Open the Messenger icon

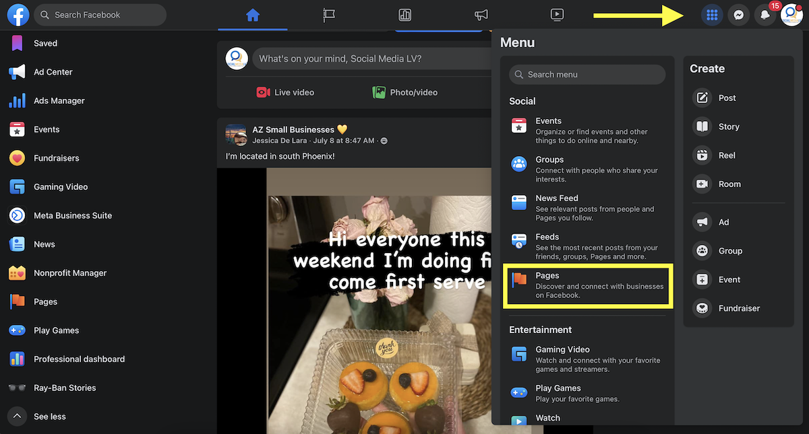[x=739, y=15]
